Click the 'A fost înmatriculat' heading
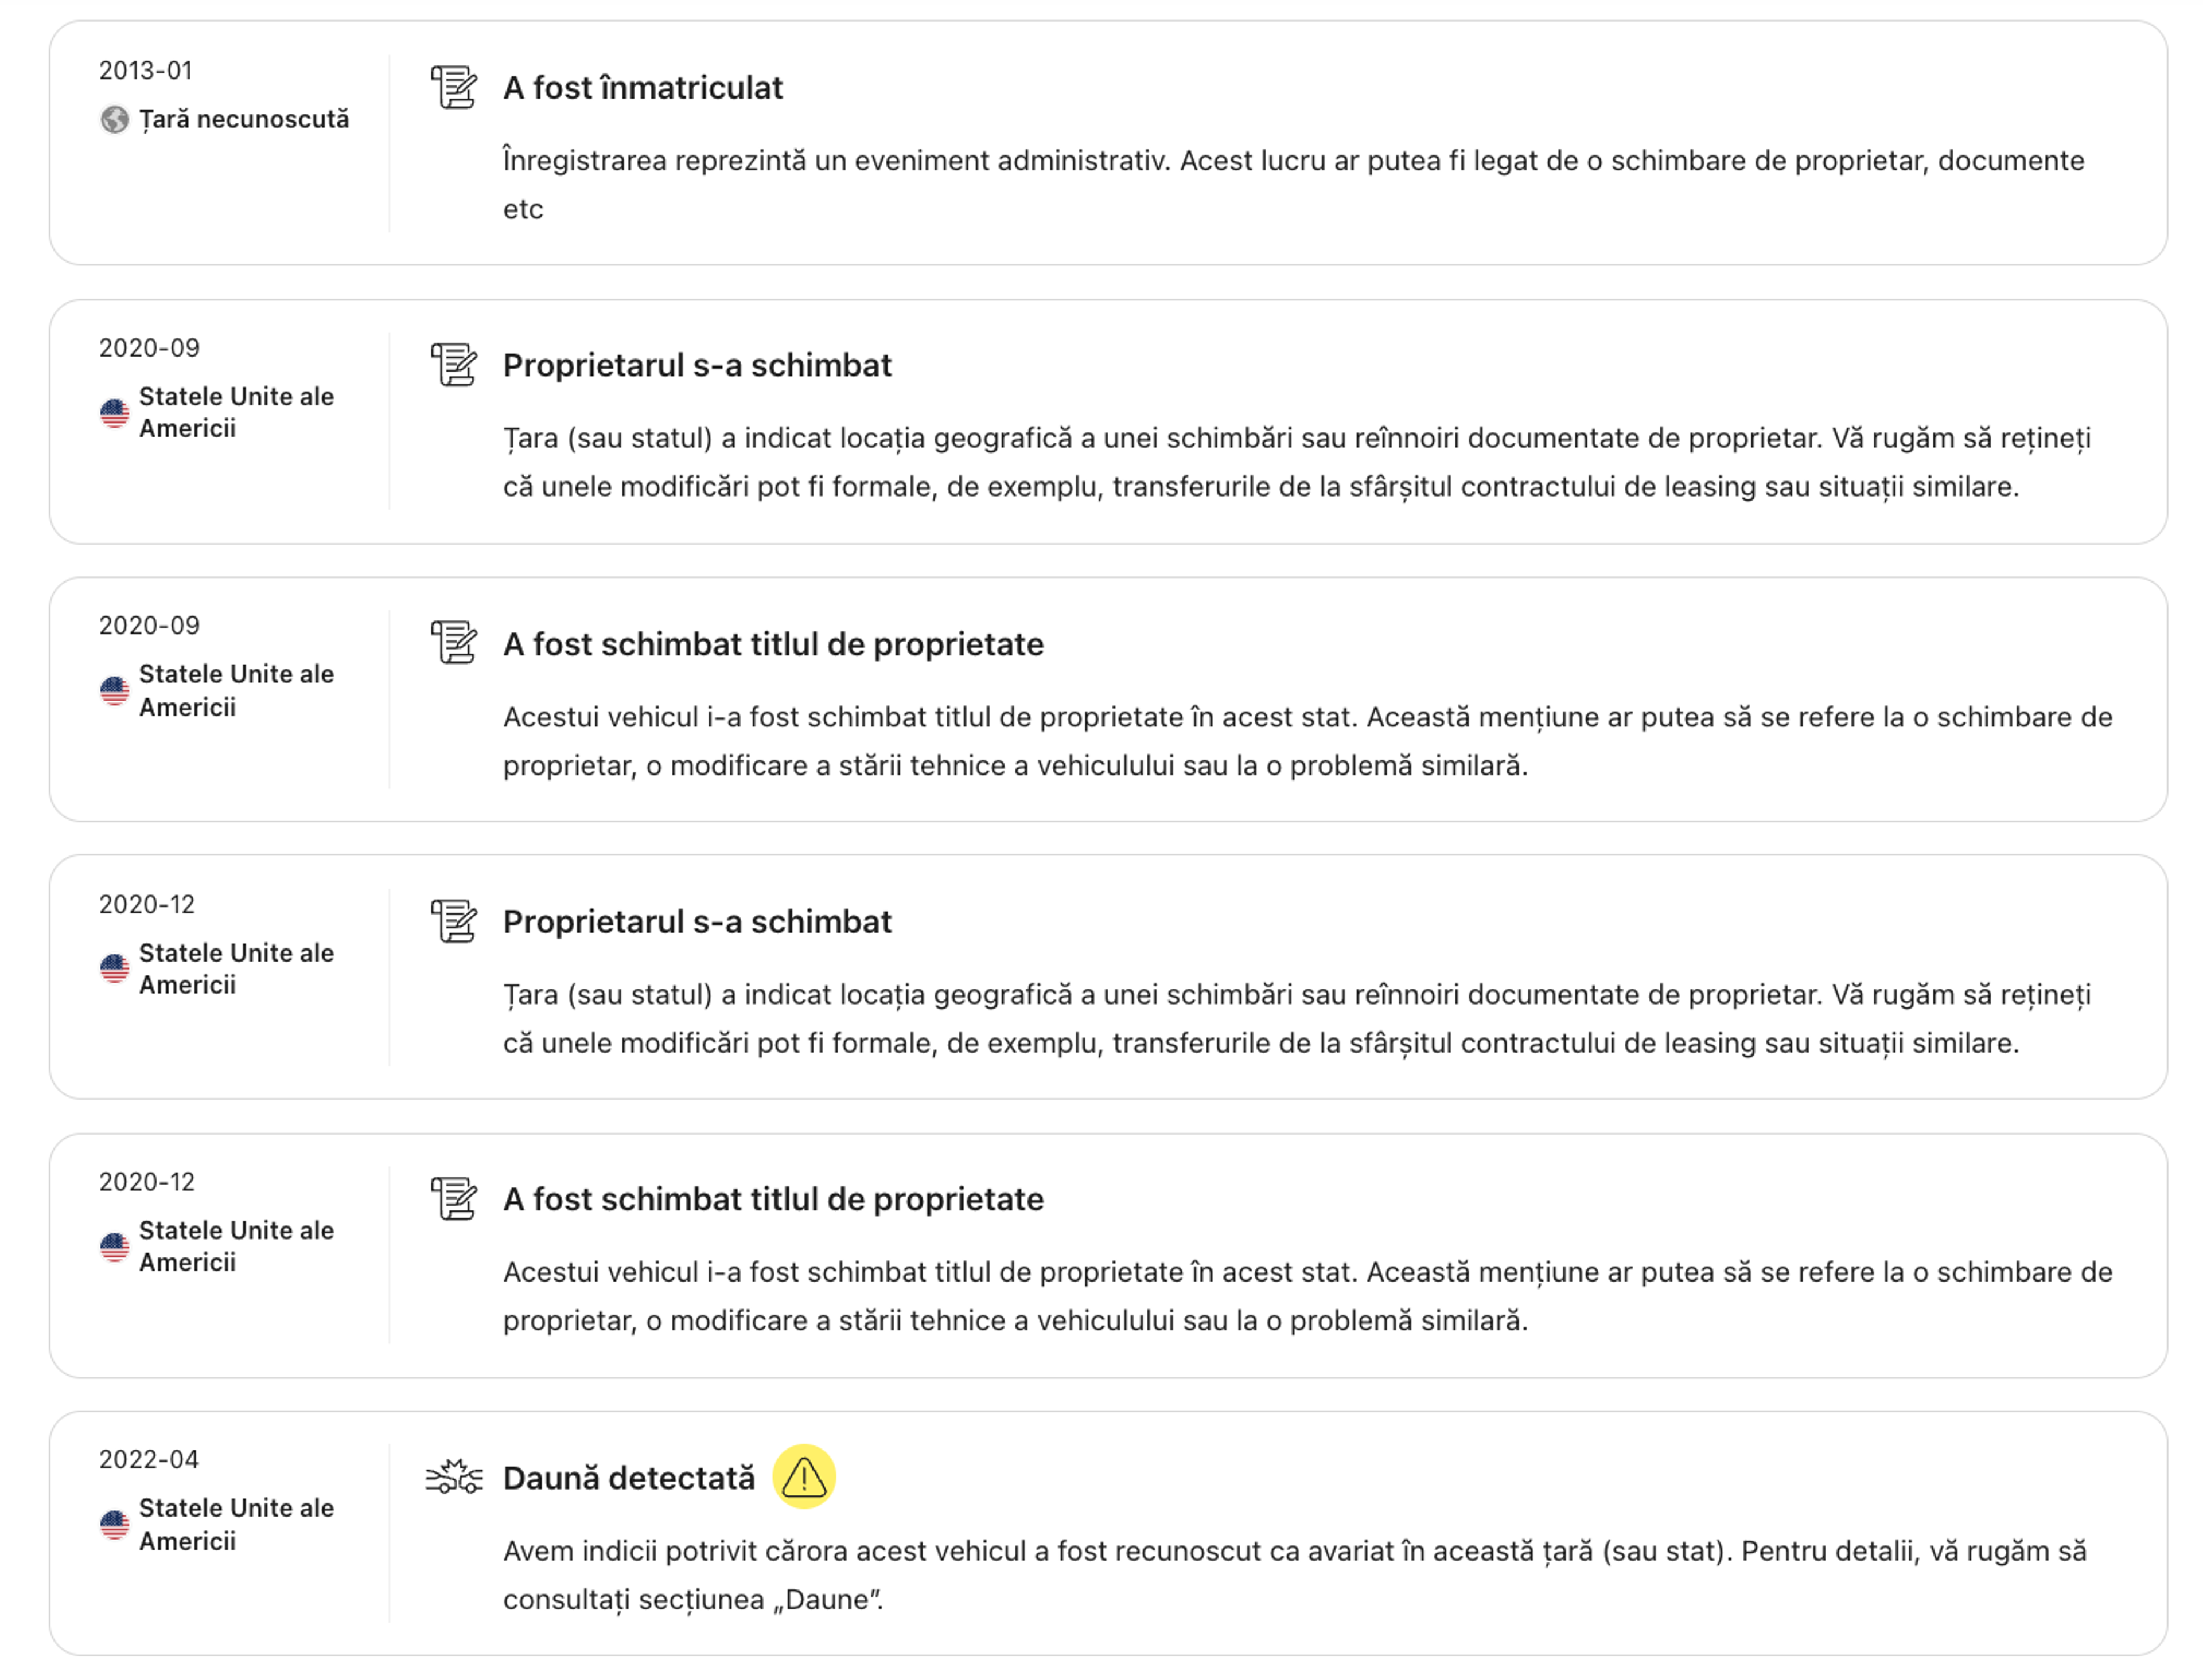This screenshot has height=1680, width=2203. 643,88
